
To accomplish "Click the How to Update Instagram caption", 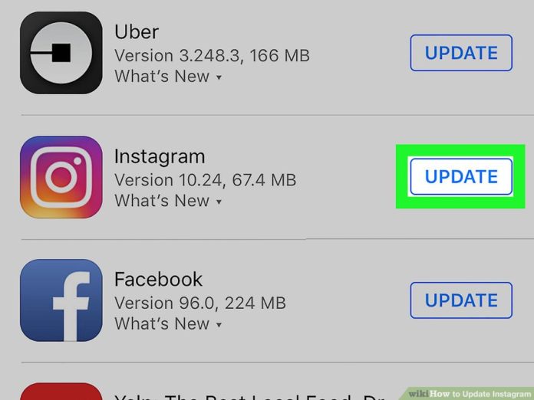I will (480, 394).
